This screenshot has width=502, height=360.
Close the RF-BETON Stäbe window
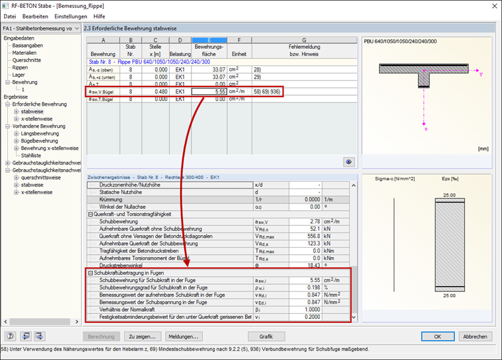[494, 6]
